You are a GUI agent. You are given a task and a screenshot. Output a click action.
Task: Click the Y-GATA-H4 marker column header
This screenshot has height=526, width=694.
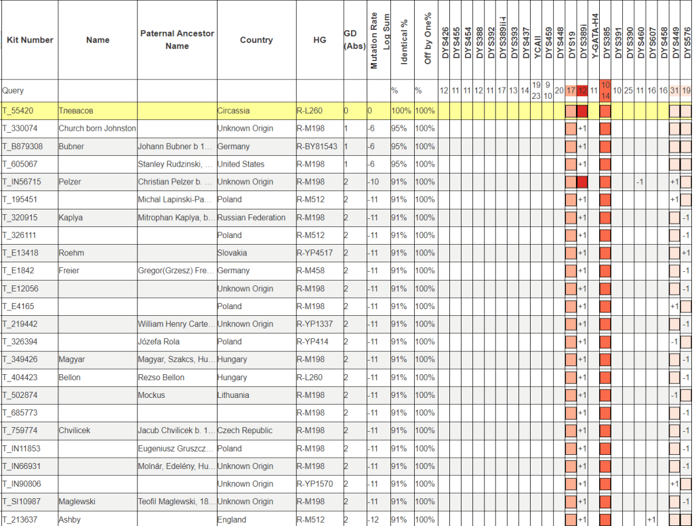point(594,40)
